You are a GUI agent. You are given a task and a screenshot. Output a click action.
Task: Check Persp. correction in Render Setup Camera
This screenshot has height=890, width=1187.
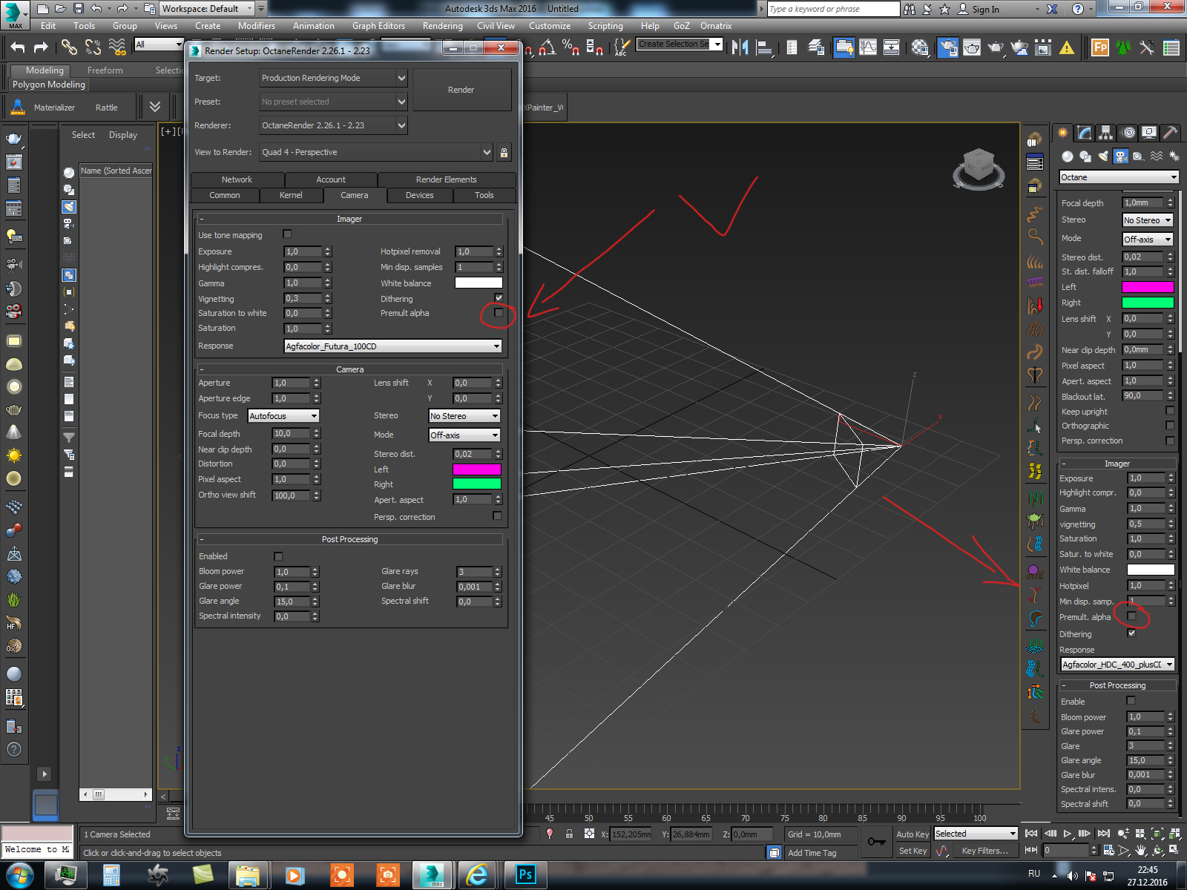(x=497, y=516)
